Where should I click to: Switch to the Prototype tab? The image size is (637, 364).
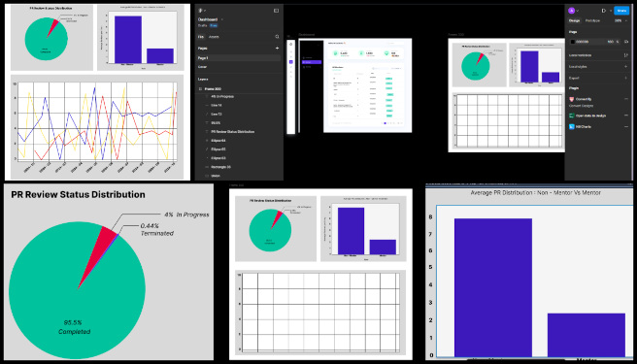tap(592, 20)
